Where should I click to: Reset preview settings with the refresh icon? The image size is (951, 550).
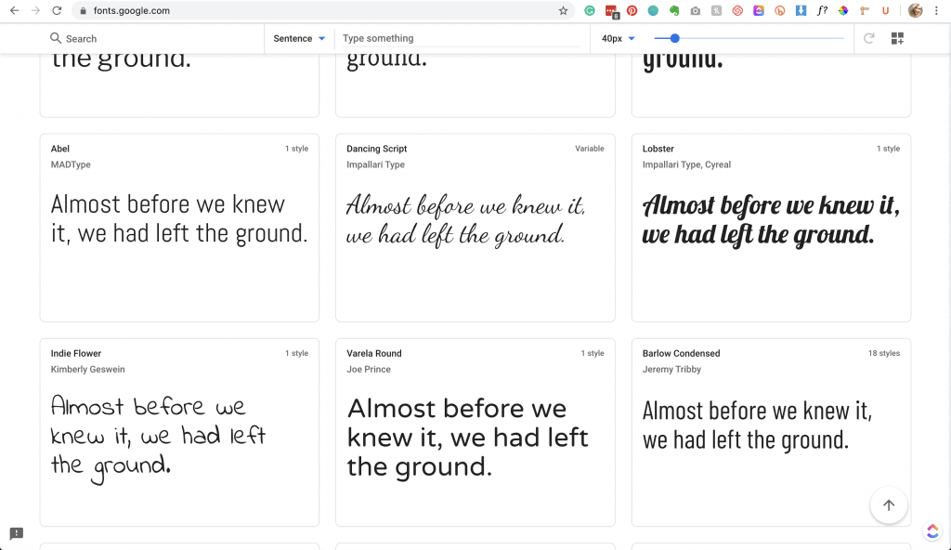[x=868, y=38]
